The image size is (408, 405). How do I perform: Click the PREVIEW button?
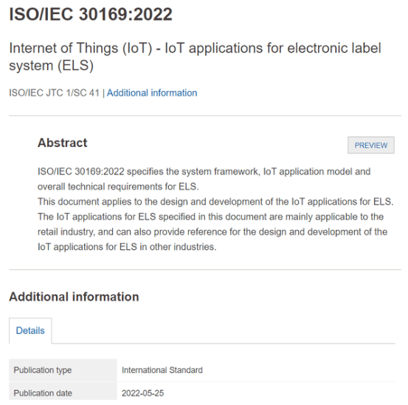coord(371,145)
